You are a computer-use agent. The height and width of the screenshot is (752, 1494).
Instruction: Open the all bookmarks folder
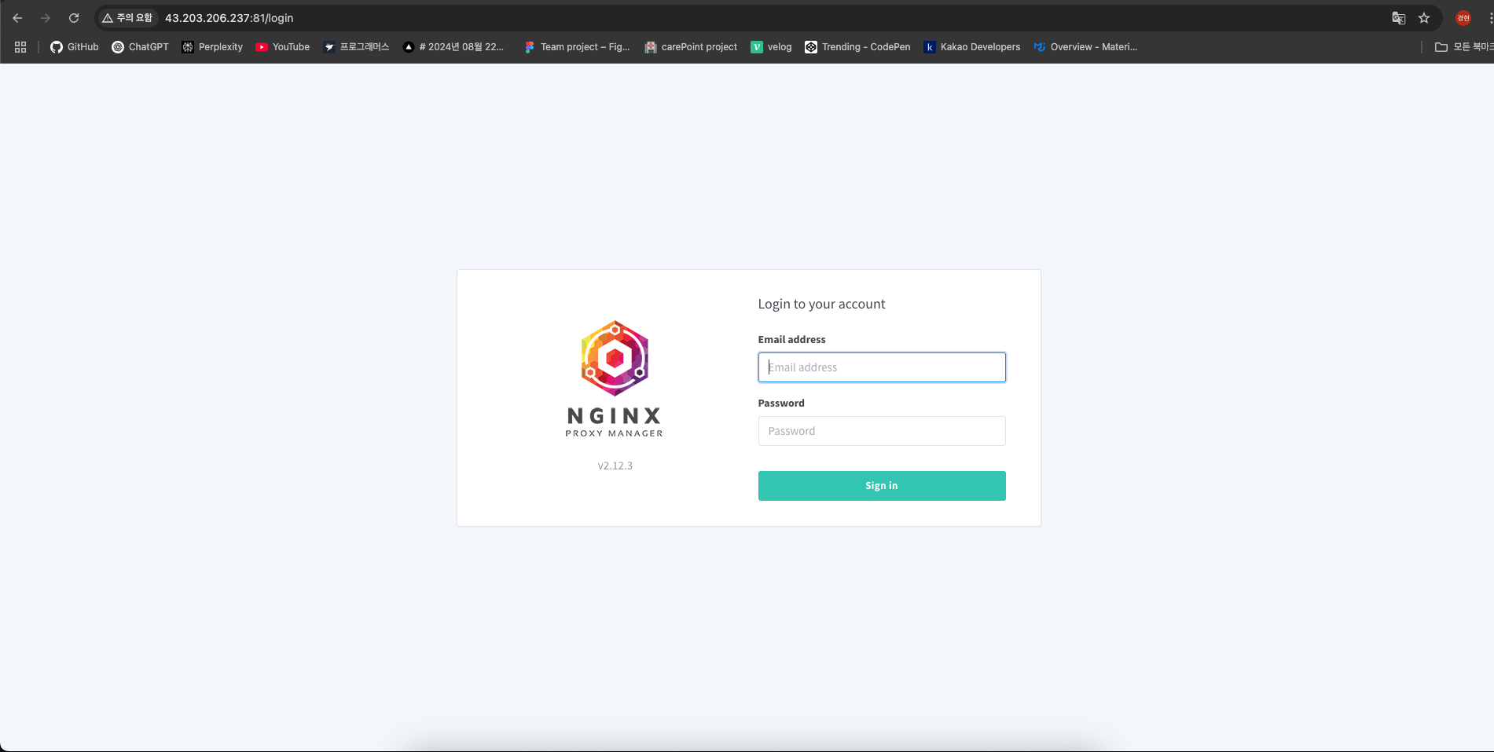pyautogui.click(x=1463, y=47)
